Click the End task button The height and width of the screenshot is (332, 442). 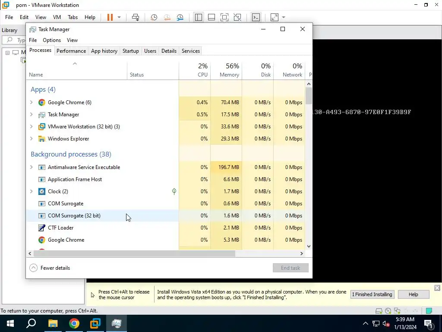(x=290, y=268)
